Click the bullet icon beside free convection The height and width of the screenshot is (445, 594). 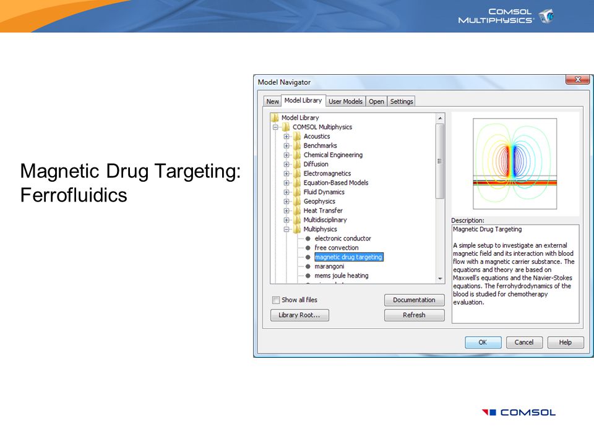point(308,248)
